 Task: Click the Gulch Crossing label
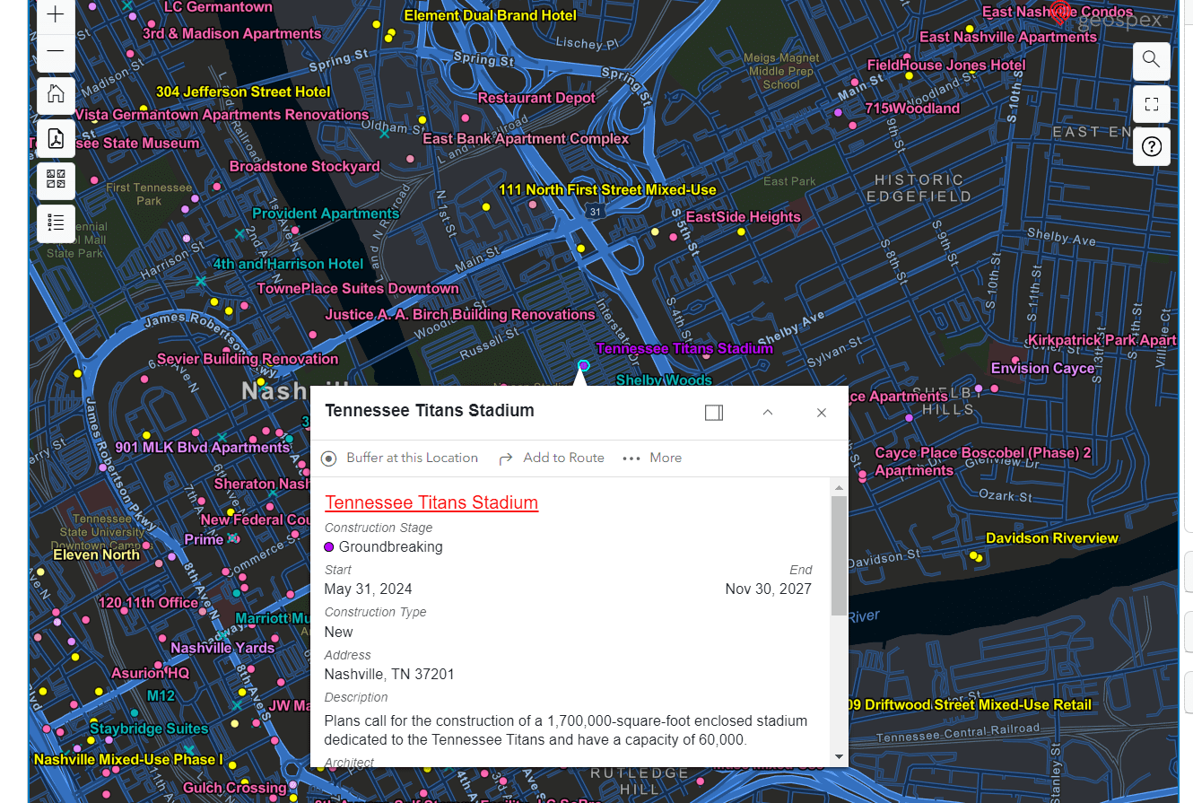click(x=235, y=788)
